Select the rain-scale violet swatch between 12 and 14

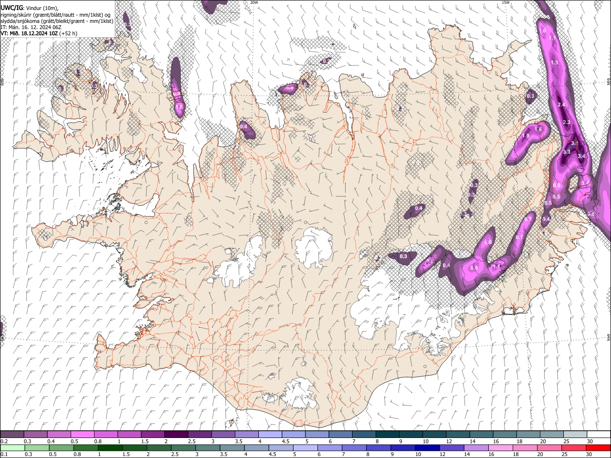(452, 448)
